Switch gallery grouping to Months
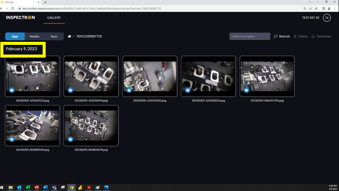339x191 pixels. 34,37
